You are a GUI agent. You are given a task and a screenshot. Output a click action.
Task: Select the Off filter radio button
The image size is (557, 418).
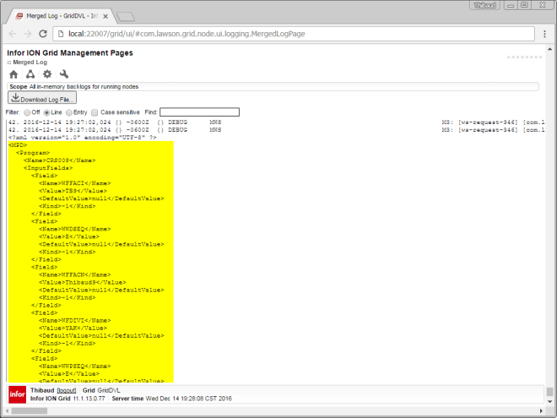[27, 112]
